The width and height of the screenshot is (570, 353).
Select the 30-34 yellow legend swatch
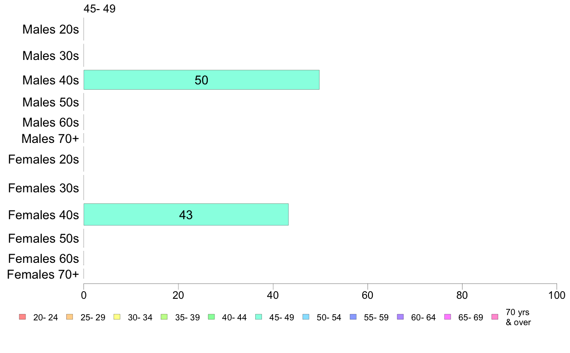click(117, 317)
